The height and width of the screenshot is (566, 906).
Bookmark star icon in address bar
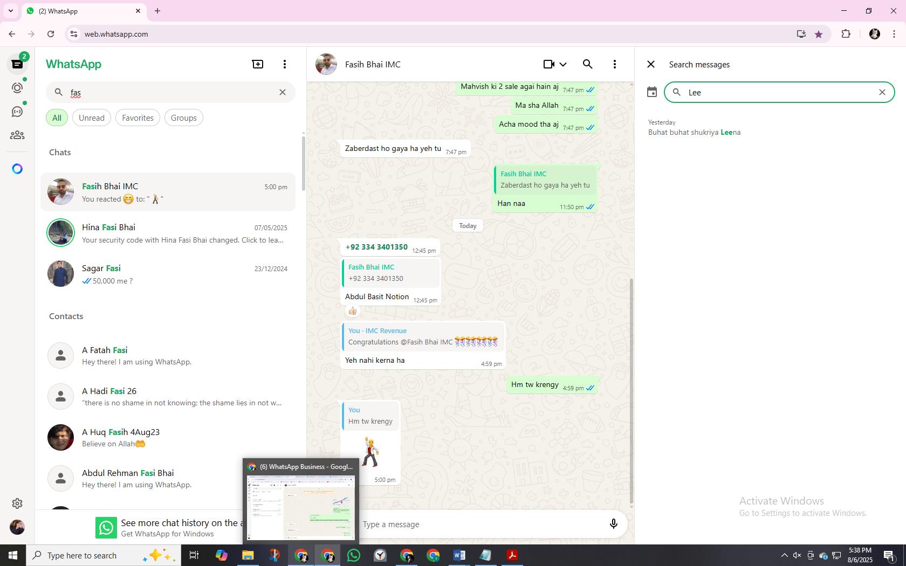pos(819,34)
